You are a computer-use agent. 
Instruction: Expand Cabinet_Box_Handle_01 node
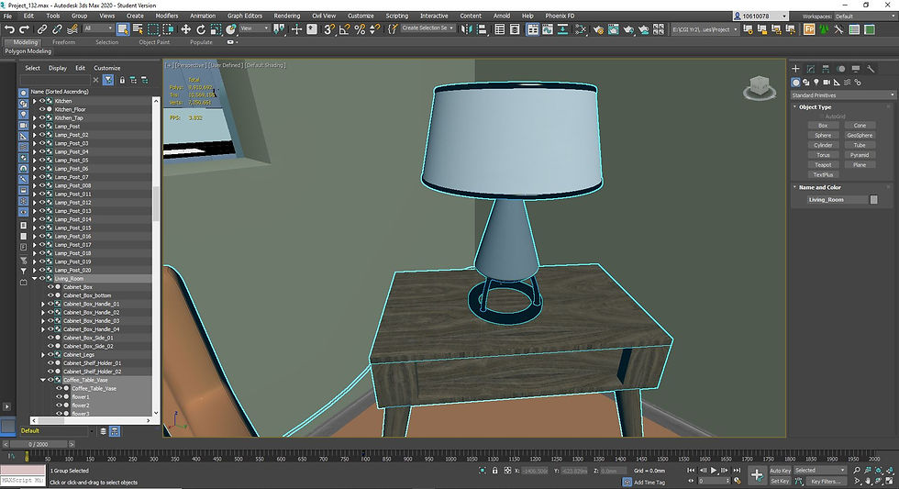pyautogui.click(x=43, y=304)
